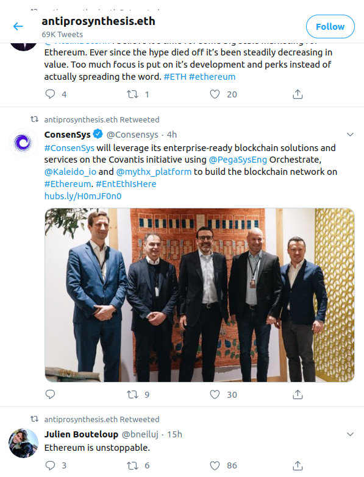This screenshot has height=477, width=364.
Task: Like the ConsenSys tweet with 30 likes
Action: [x=215, y=395]
